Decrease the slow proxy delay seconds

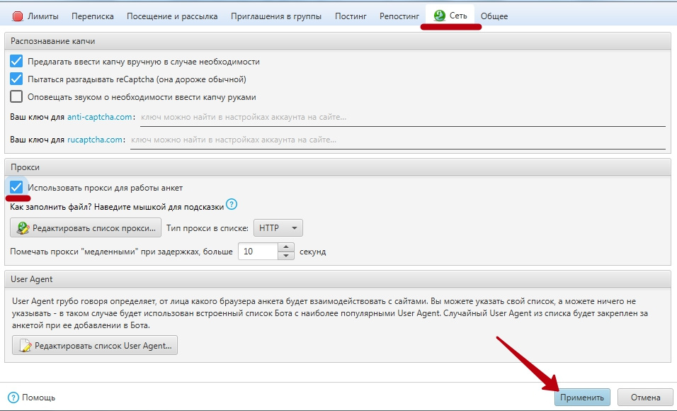pos(286,255)
